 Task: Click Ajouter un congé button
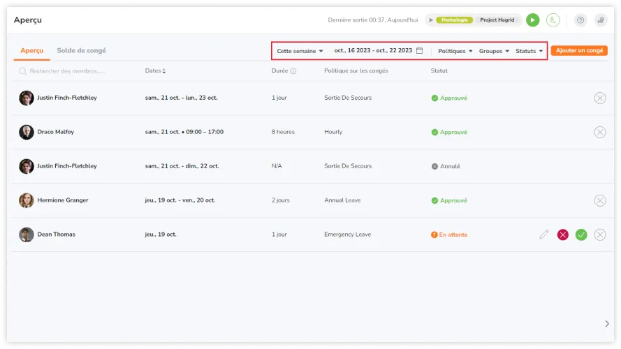578,51
